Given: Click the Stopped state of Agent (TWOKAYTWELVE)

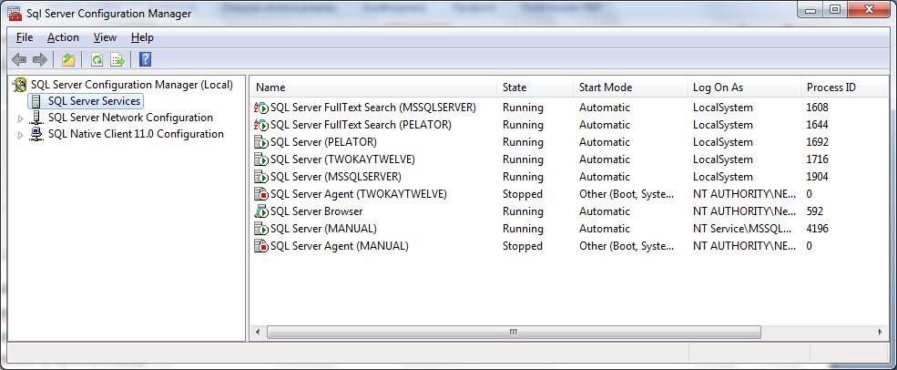Looking at the screenshot, I should pyautogui.click(x=523, y=194).
